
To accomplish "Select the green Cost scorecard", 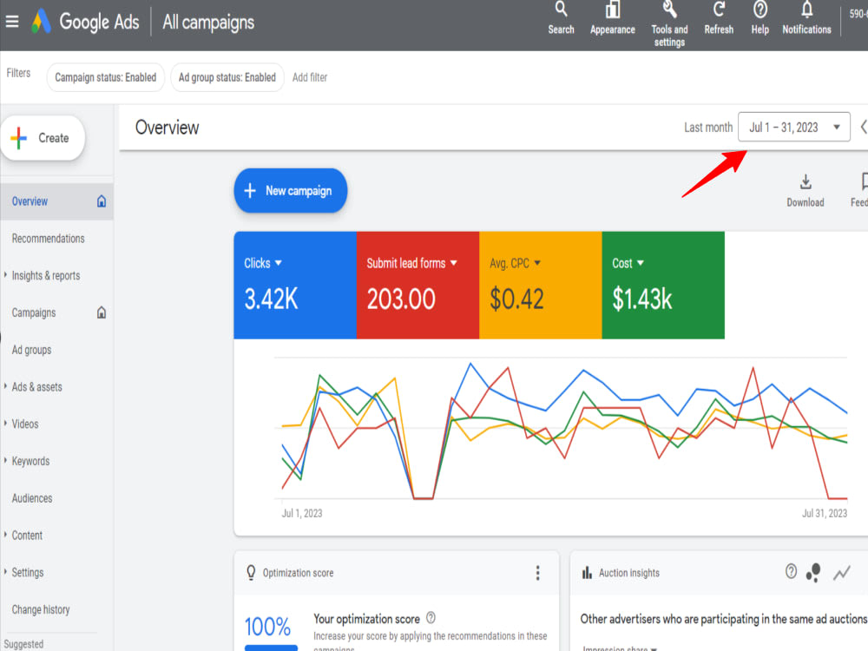I will (663, 285).
